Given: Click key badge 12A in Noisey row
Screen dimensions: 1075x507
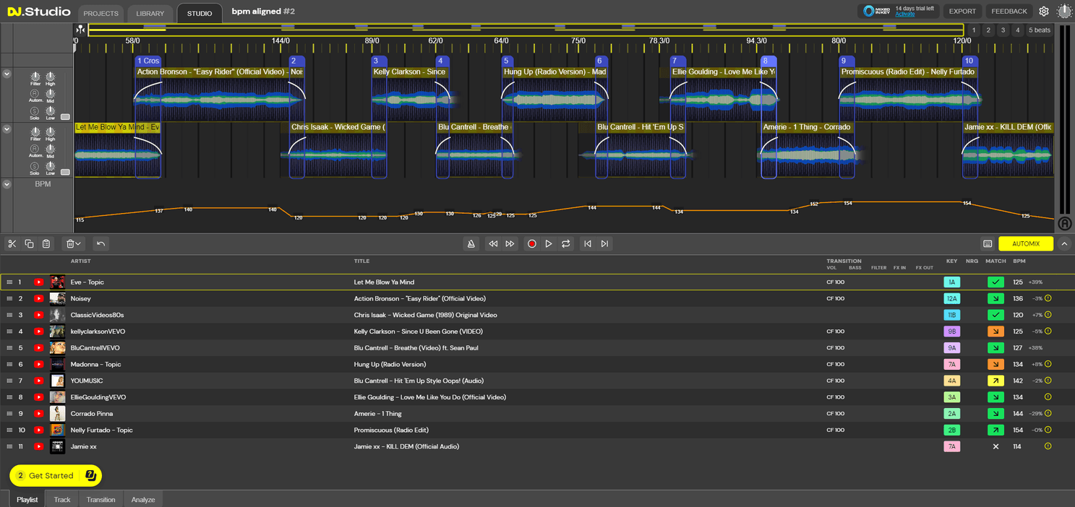Looking at the screenshot, I should pos(951,299).
